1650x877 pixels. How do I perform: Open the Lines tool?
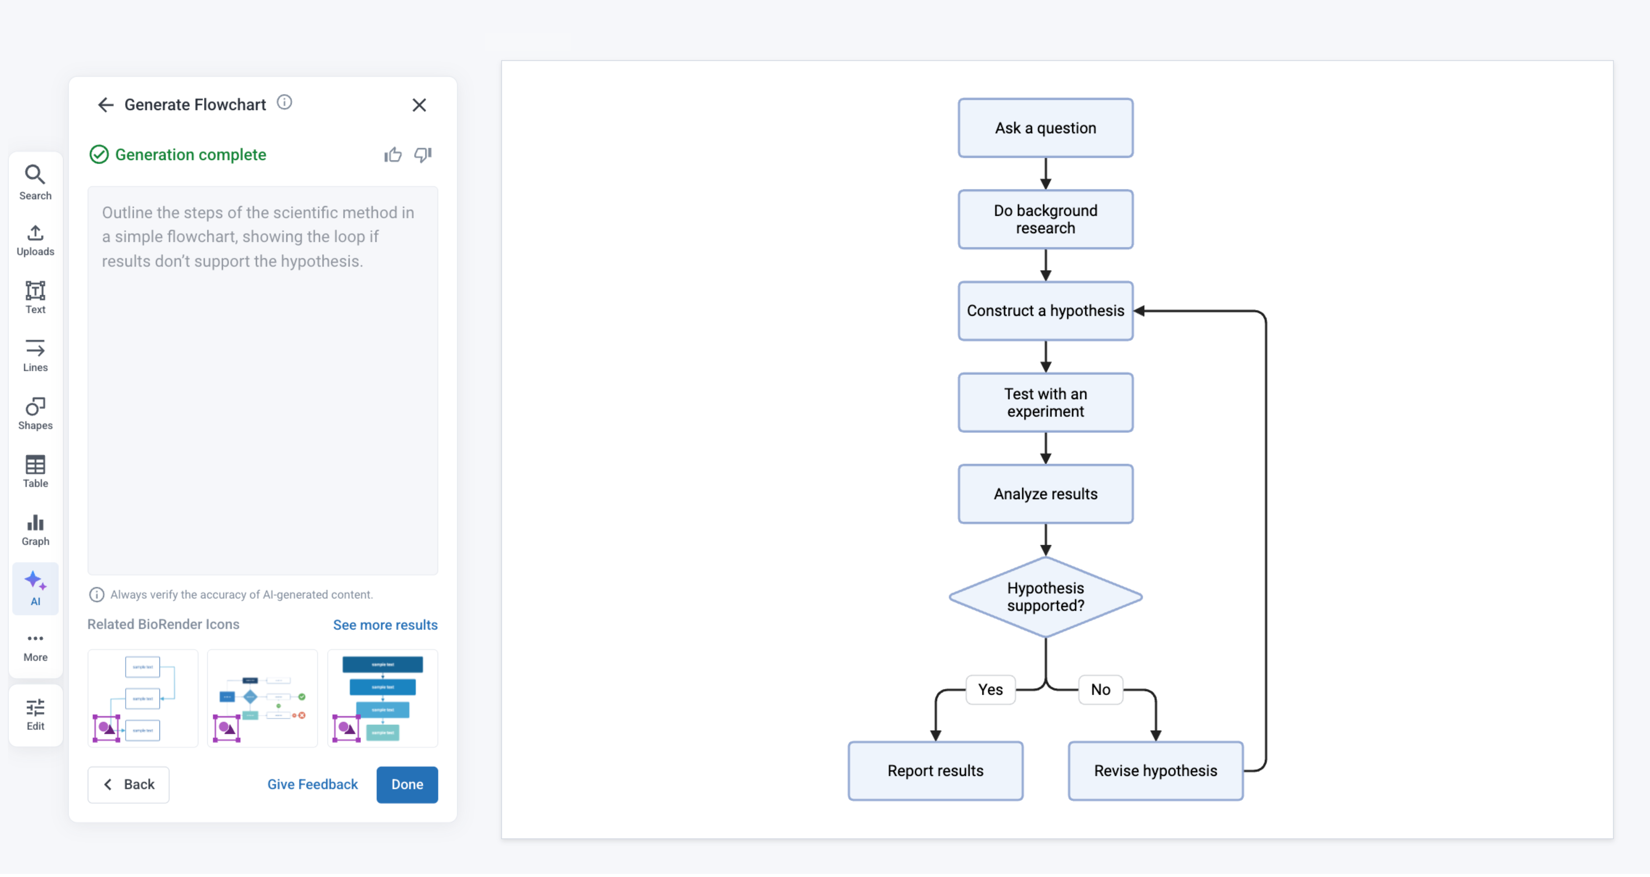[x=35, y=355]
